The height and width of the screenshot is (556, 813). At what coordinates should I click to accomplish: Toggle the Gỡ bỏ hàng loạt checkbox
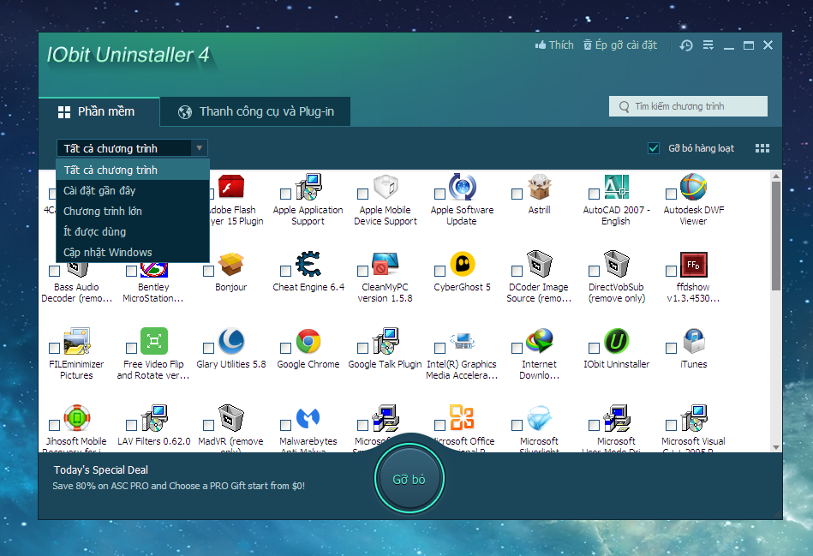(654, 148)
